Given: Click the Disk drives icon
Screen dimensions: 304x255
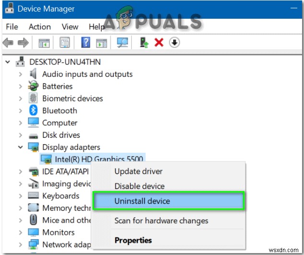Looking at the screenshot, I should click(34, 136).
